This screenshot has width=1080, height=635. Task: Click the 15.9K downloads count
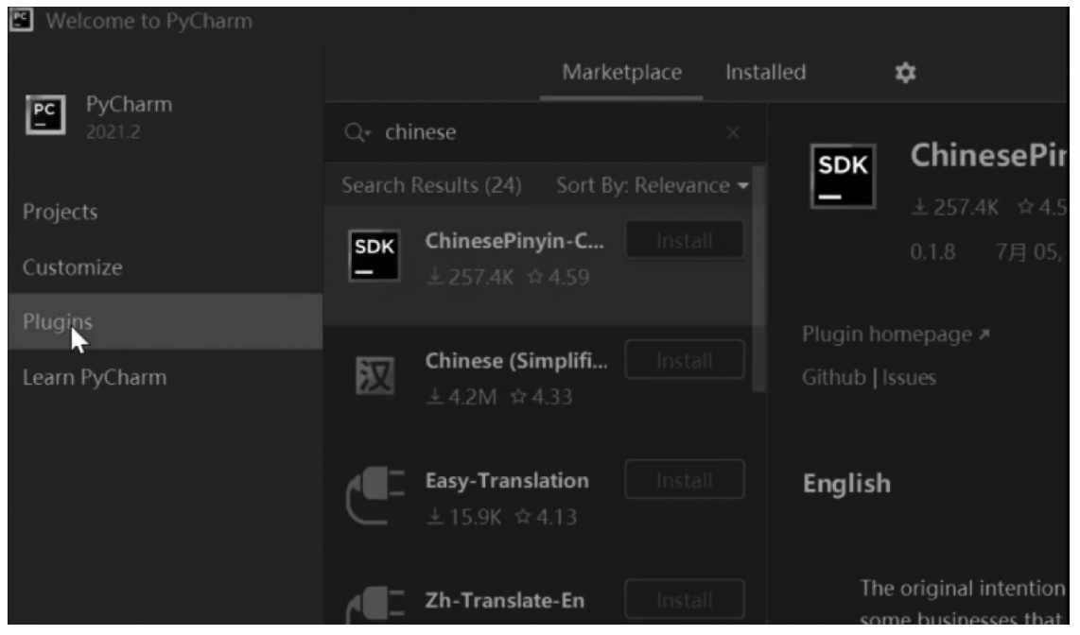point(464,517)
